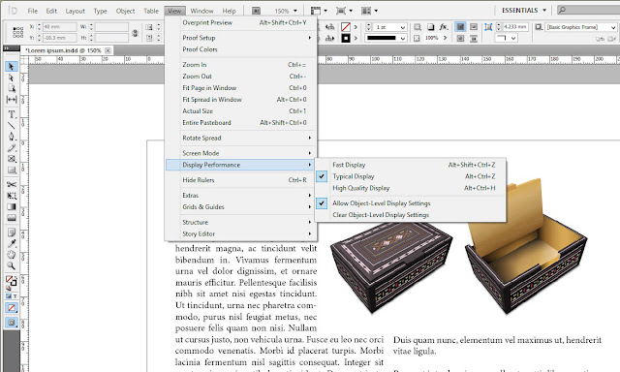Select the Line tool
The image size is (620, 372).
(x=11, y=126)
